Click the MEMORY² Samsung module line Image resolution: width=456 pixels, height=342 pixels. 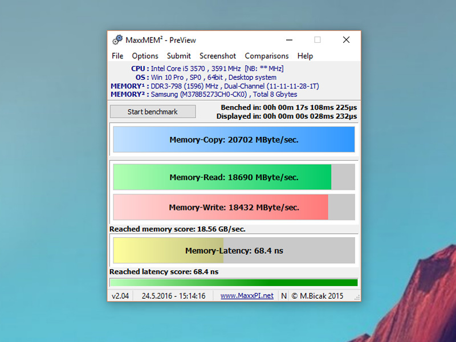[x=204, y=94]
